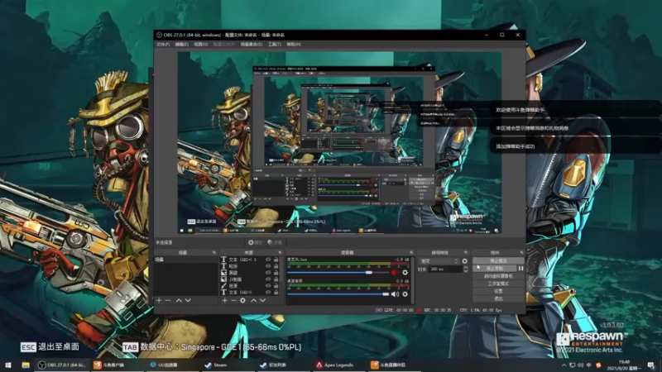Pause the recording with the pause icon
This screenshot has width=662, height=372.
[x=520, y=268]
